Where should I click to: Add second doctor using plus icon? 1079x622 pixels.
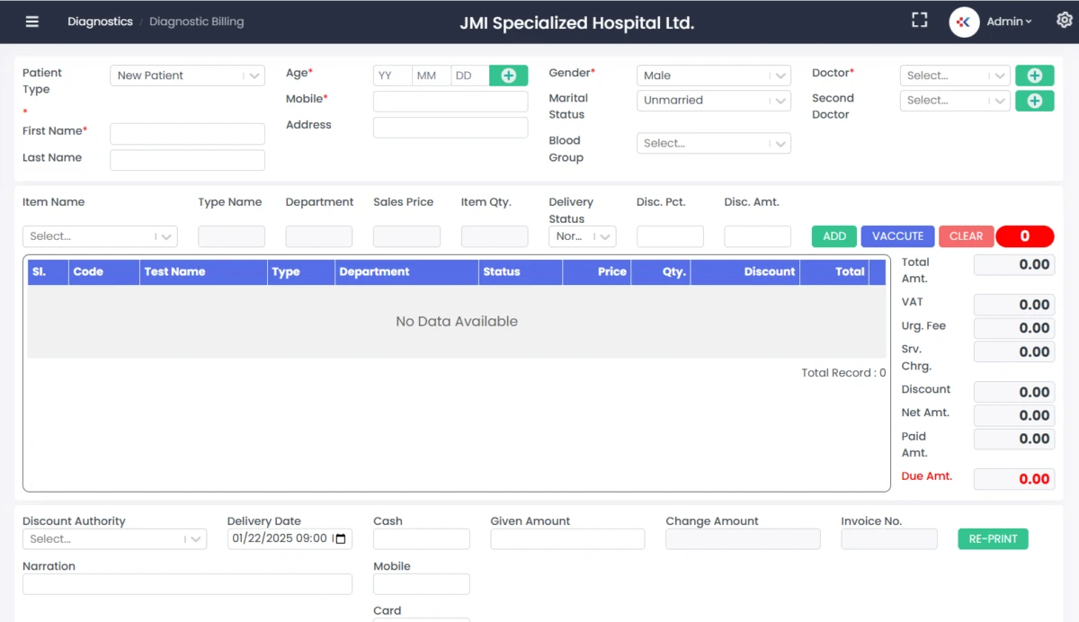click(x=1034, y=101)
